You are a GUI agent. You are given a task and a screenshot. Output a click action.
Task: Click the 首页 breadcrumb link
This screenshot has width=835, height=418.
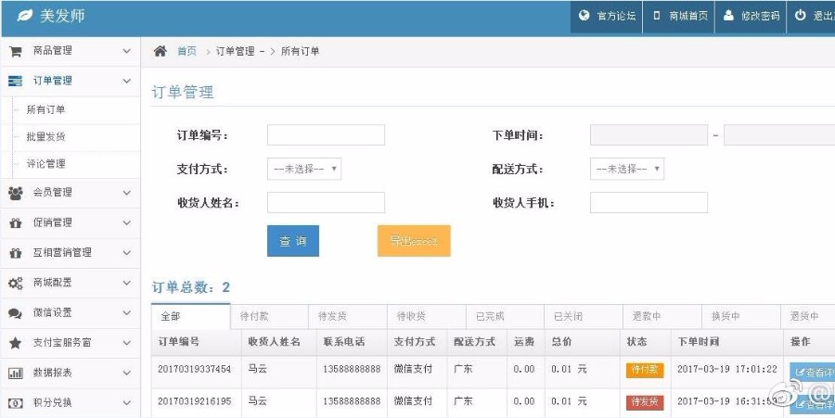tap(186, 52)
